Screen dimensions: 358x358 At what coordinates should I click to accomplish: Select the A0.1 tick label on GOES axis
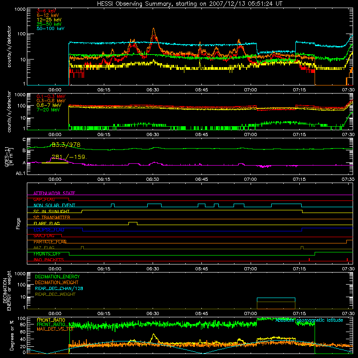coord(21,173)
